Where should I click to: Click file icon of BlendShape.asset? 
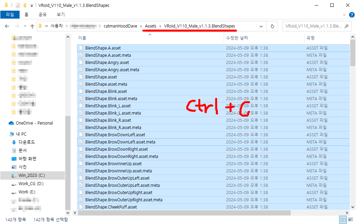click(81, 77)
